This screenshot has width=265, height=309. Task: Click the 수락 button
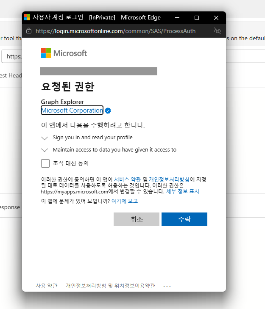tap(184, 219)
